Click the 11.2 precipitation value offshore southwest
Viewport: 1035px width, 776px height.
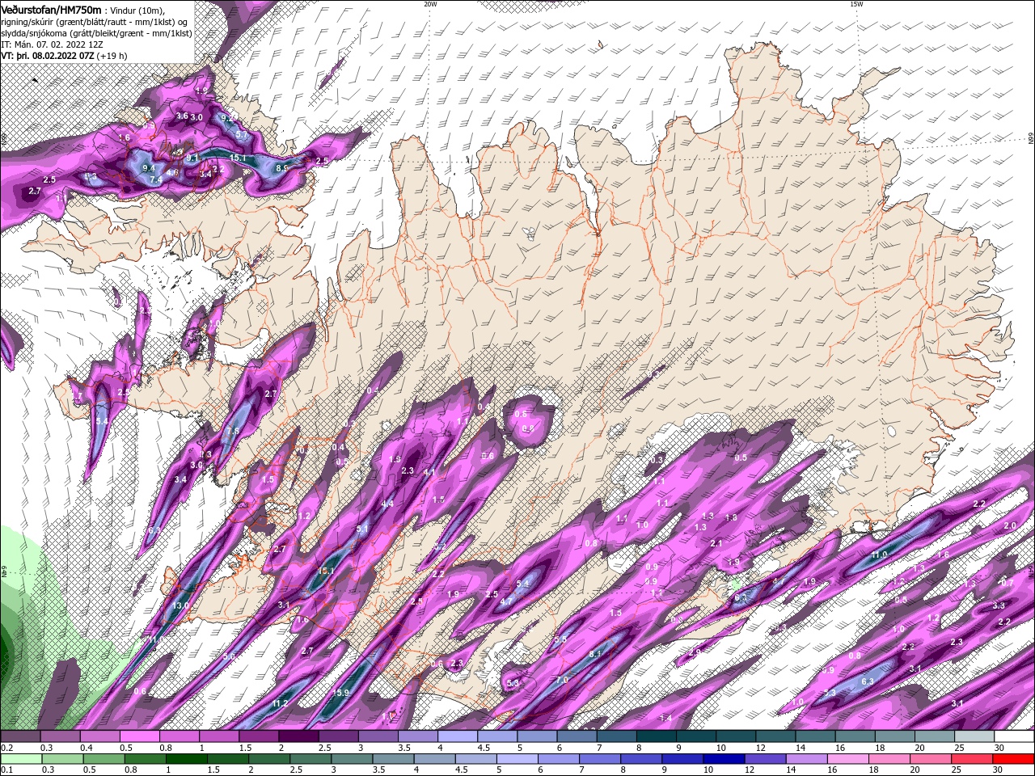tap(280, 704)
